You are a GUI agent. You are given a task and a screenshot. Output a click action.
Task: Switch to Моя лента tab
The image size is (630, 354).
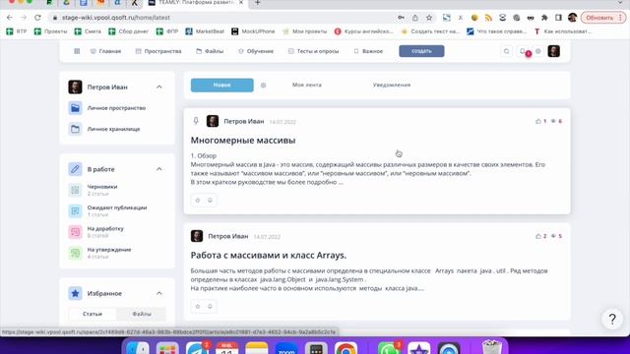[307, 86]
